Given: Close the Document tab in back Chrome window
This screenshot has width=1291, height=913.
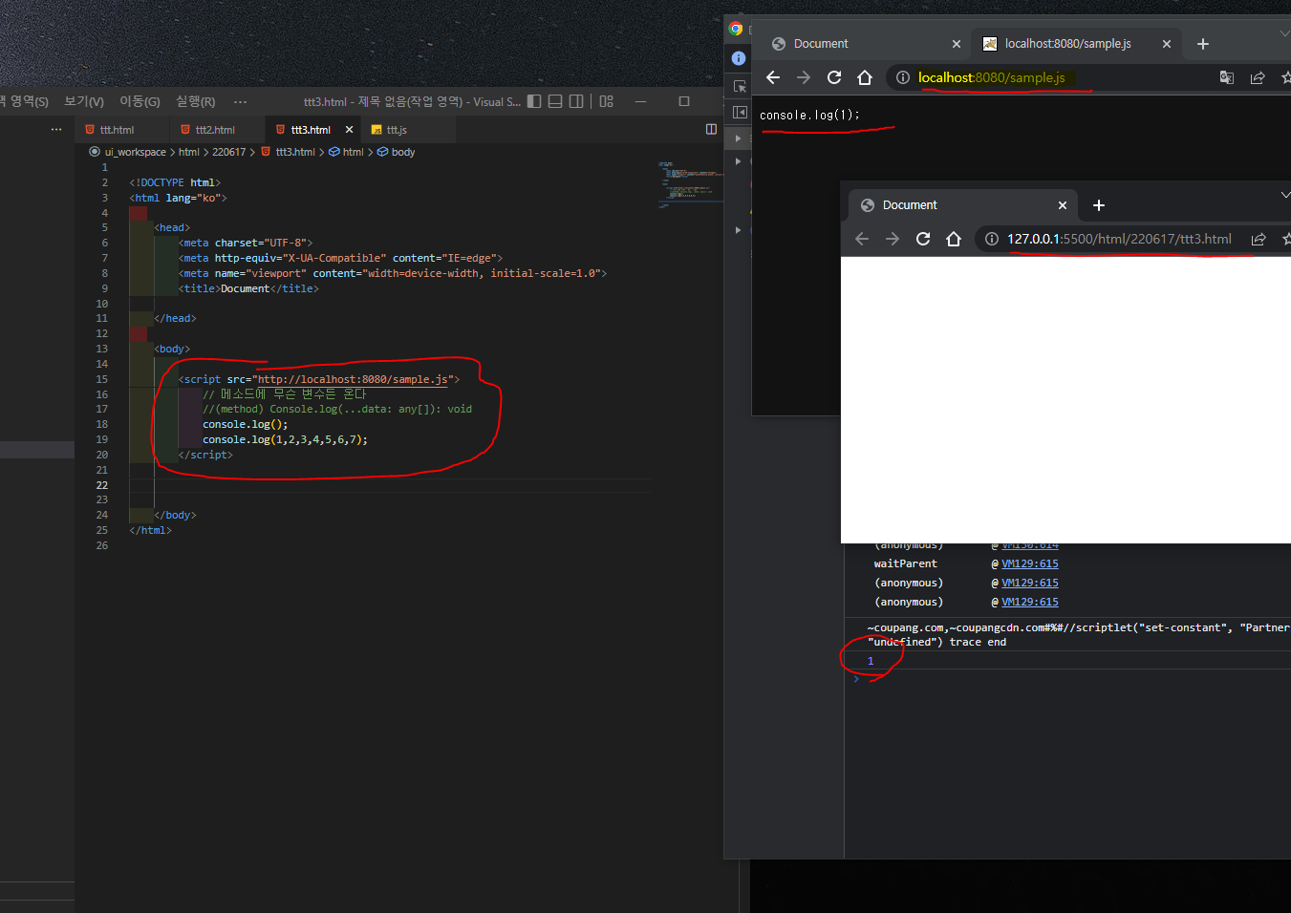Looking at the screenshot, I should coord(957,44).
